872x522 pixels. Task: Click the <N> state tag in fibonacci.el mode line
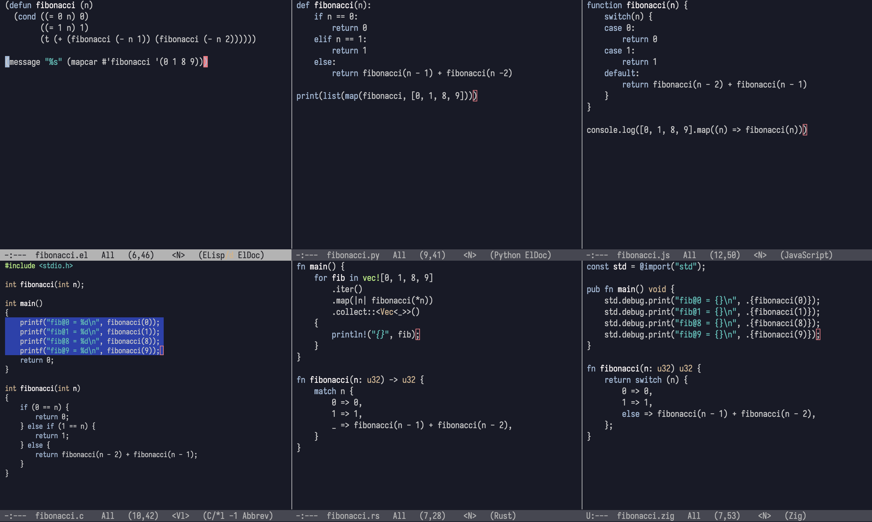[178, 255]
